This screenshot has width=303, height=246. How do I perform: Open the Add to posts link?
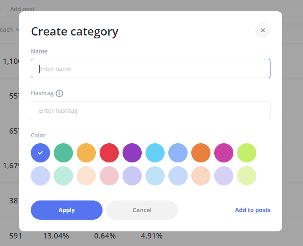[253, 210]
